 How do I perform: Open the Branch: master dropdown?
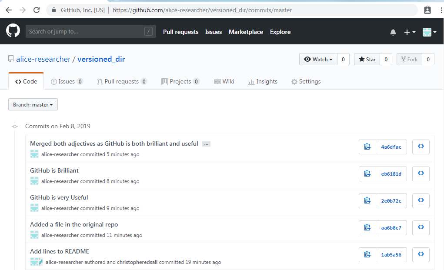33,104
